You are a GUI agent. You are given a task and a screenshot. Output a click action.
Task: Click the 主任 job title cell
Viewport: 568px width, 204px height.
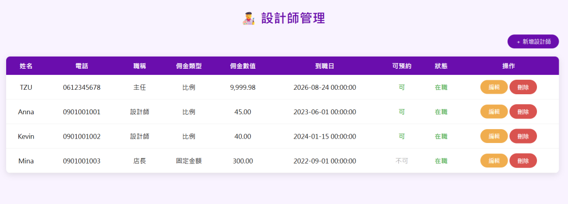140,88
